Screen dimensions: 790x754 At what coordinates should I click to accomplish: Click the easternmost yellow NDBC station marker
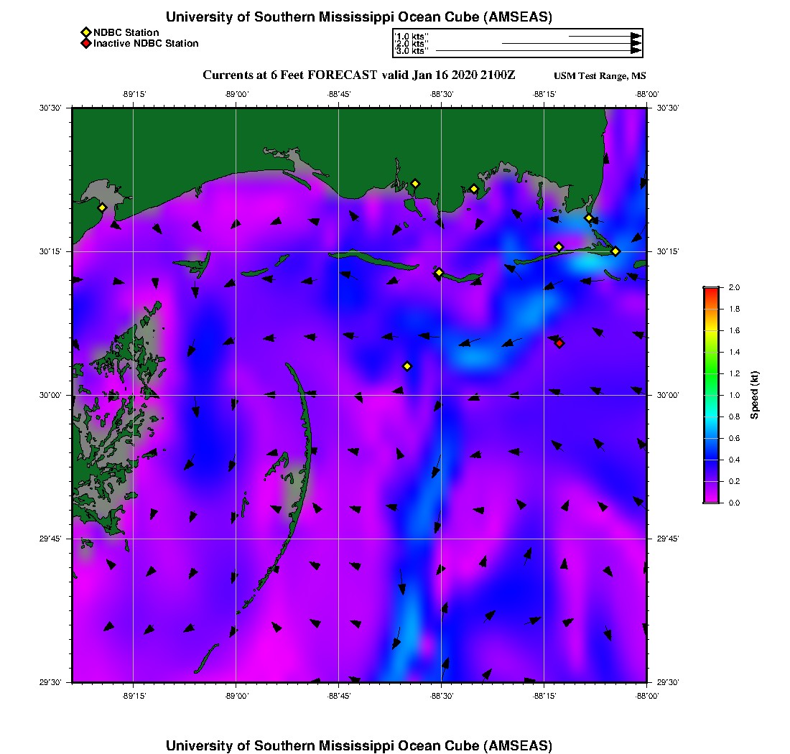tap(615, 251)
